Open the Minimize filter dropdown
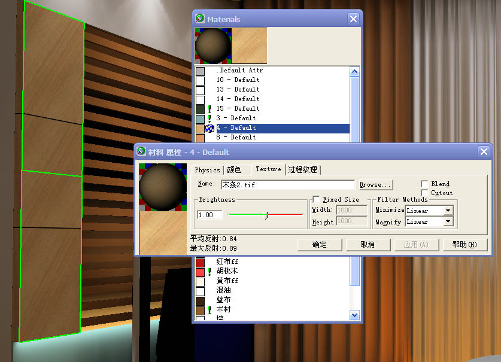 tap(448, 211)
